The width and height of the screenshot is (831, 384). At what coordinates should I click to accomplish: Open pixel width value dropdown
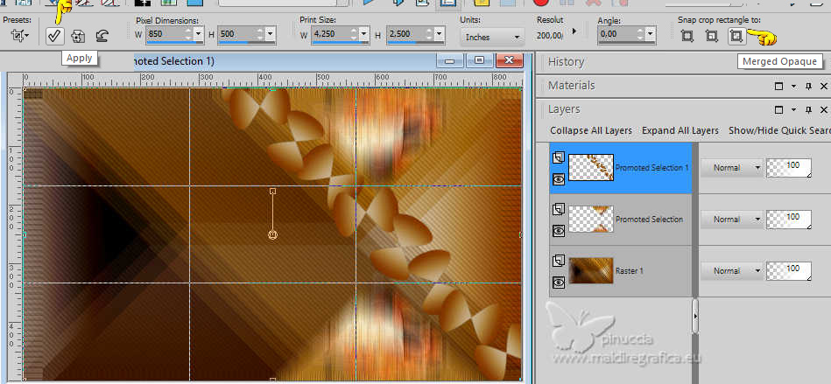click(199, 35)
